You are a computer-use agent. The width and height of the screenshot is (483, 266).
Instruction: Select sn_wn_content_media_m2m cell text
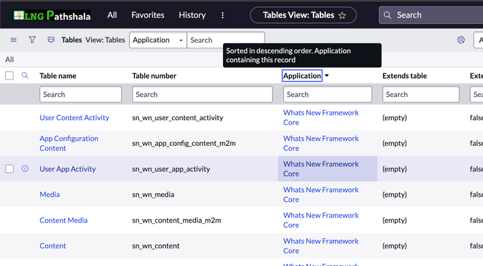point(176,221)
